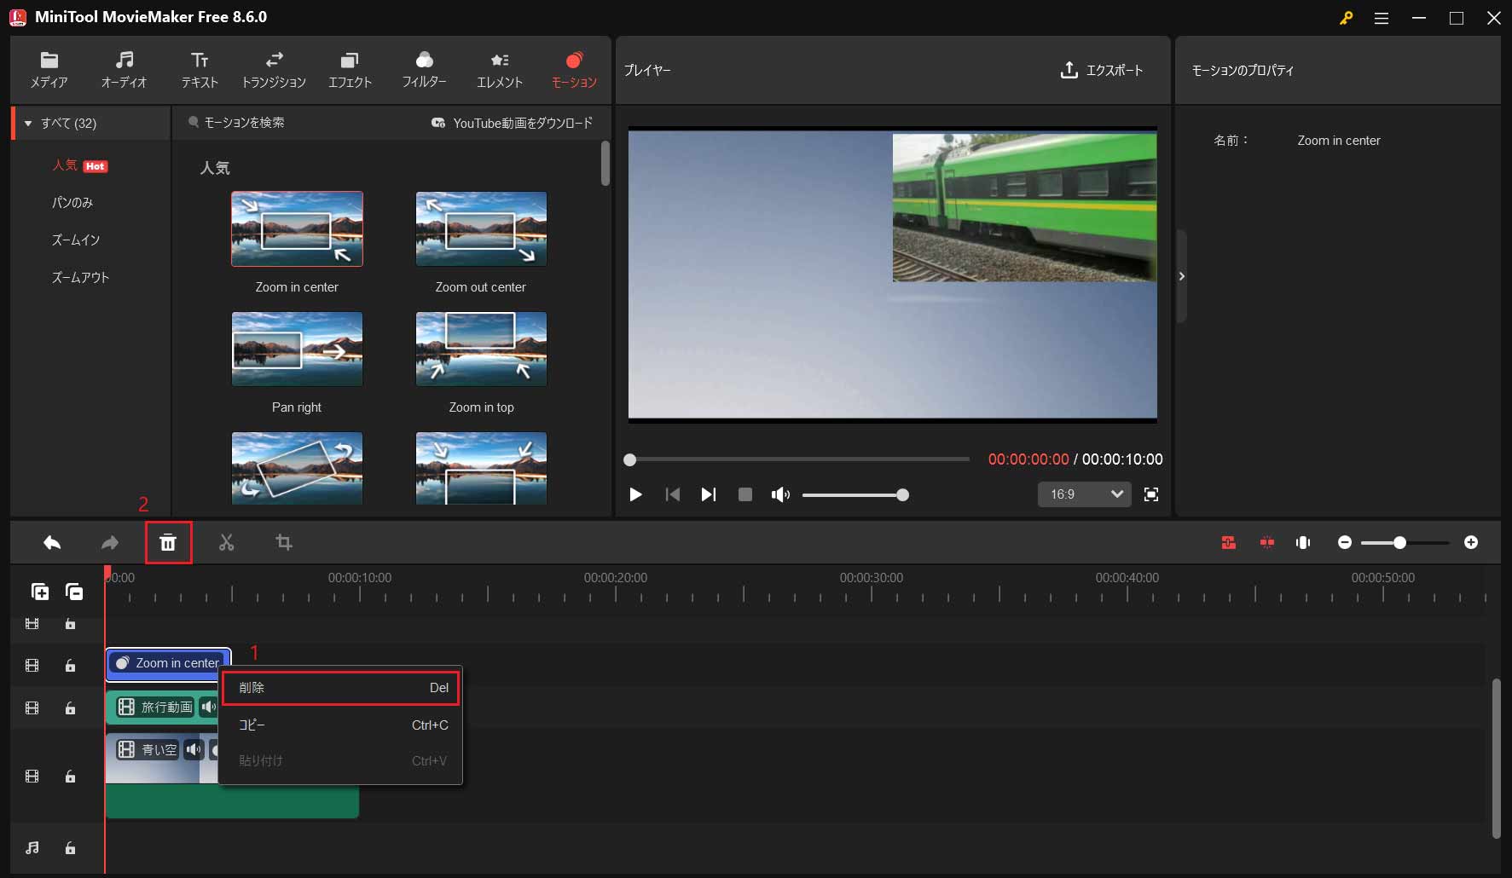
Task: Open the トランジション panel
Action: 274,69
